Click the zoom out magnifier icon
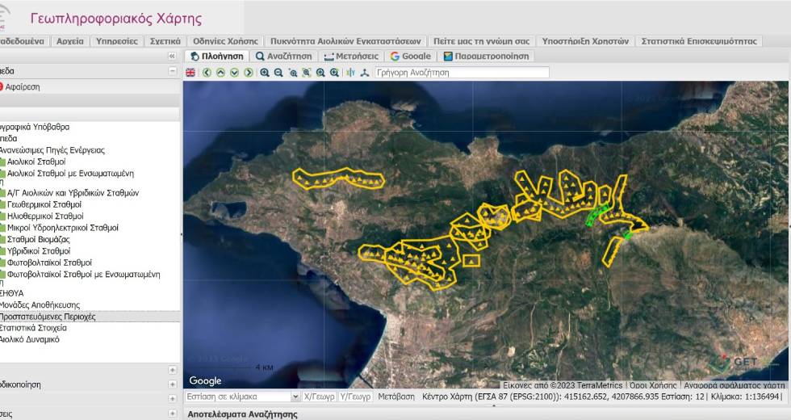The image size is (791, 420). pos(278,73)
